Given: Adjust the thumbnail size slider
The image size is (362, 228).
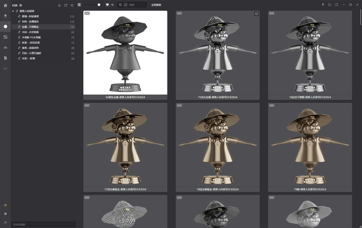Looking at the screenshot, I should tap(99, 5).
